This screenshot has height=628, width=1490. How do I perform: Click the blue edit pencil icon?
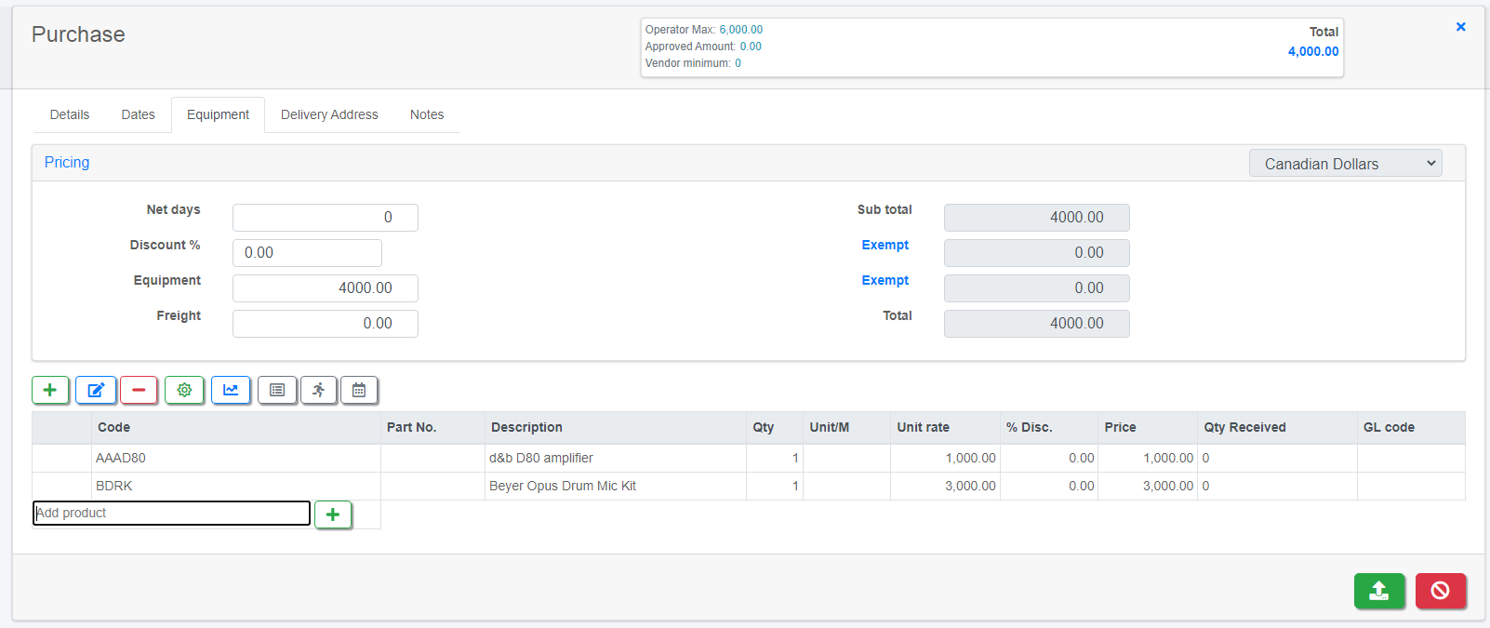pos(96,390)
